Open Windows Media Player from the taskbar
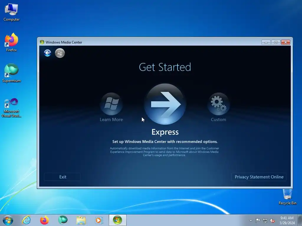The image size is (302, 226). tap(99, 220)
